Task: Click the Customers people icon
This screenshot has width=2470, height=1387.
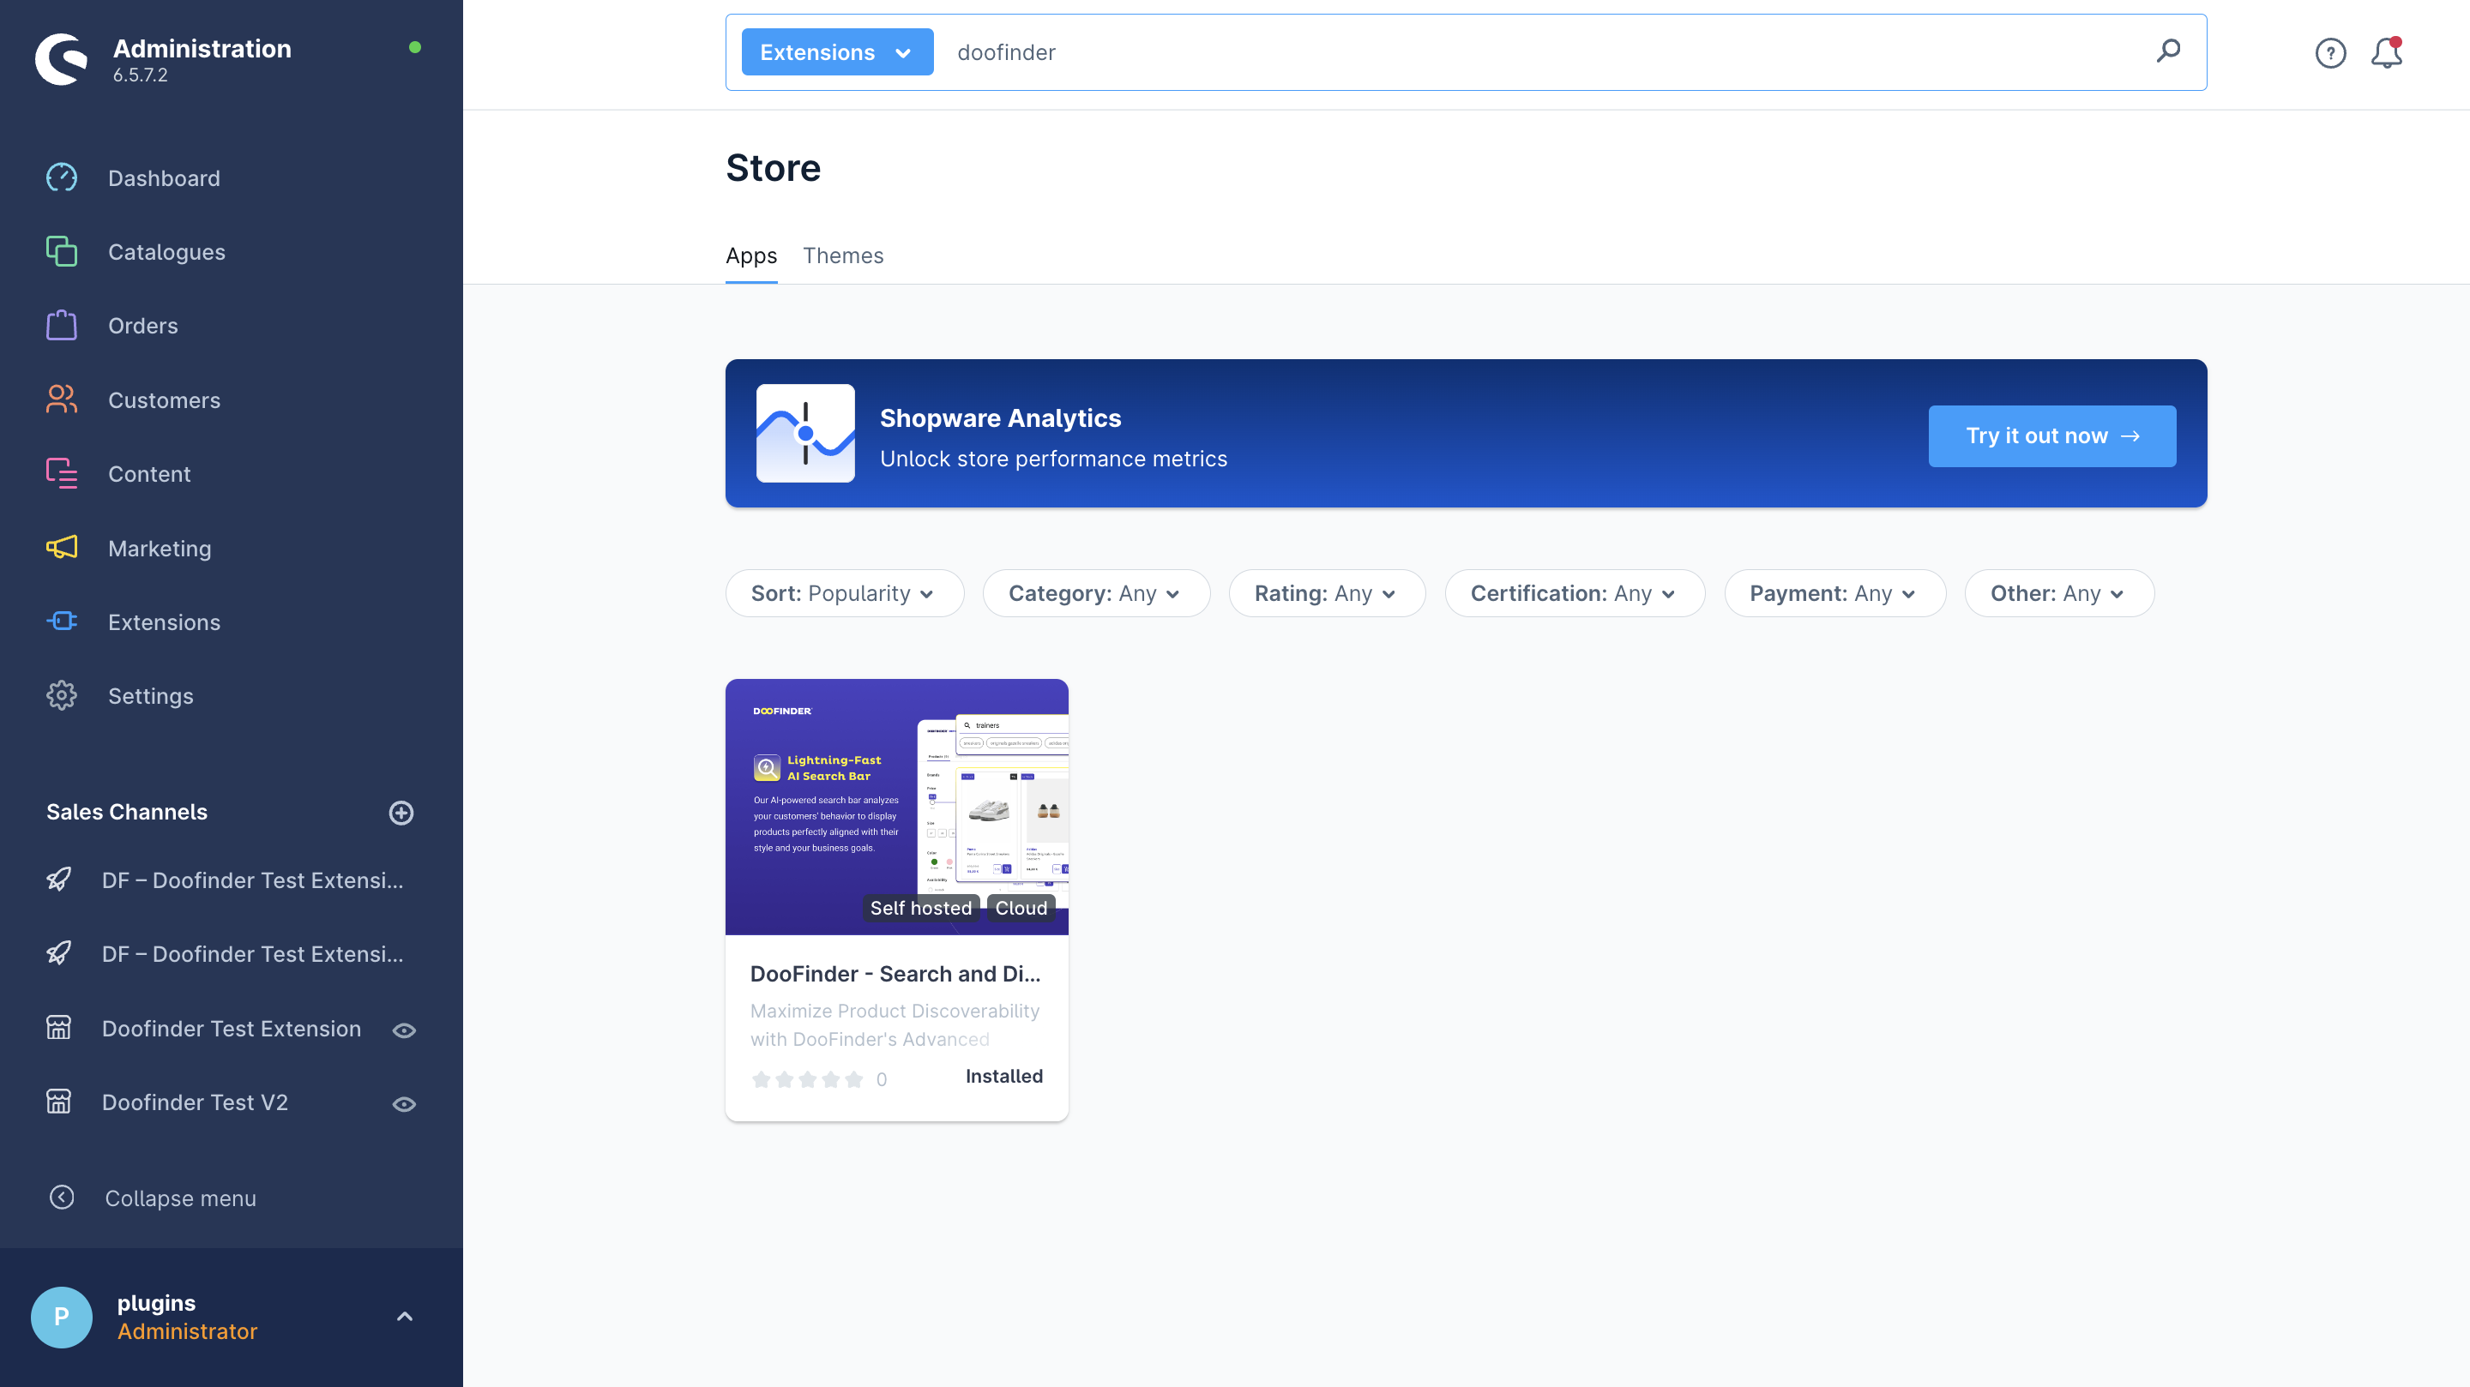Action: tap(62, 399)
